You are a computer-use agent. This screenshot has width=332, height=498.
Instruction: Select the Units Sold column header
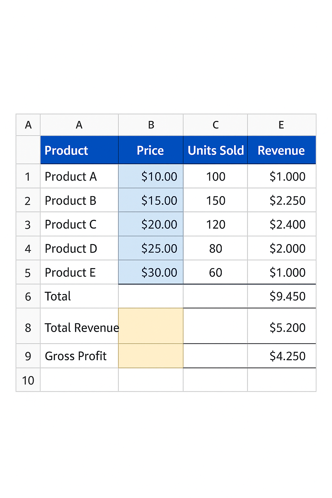pyautogui.click(x=215, y=150)
